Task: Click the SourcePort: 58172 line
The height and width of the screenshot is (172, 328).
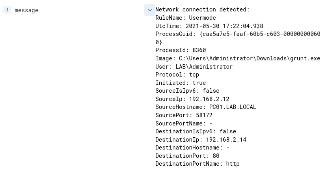Action: pos(184,115)
